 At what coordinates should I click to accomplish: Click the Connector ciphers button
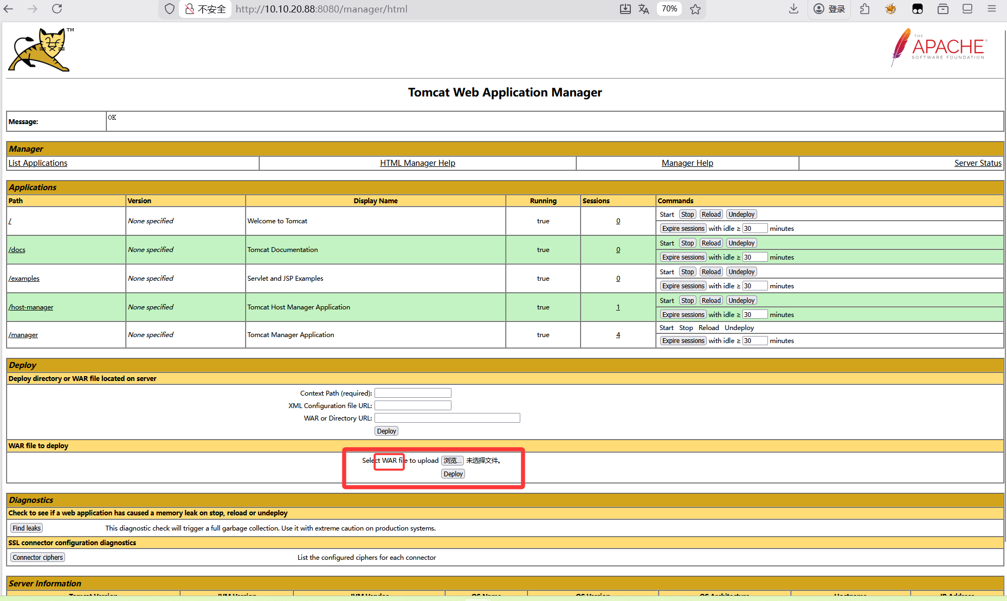click(x=37, y=558)
